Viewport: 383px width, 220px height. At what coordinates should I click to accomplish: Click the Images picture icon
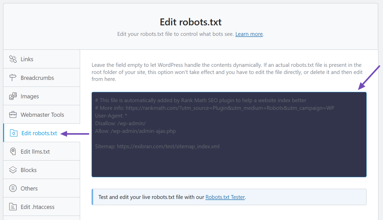point(13,96)
